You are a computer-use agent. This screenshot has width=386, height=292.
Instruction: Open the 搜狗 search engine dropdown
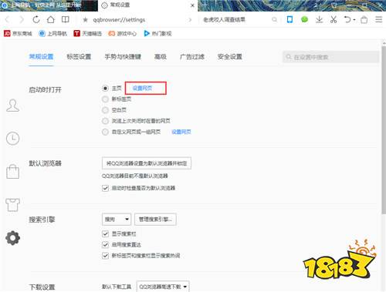pos(117,220)
